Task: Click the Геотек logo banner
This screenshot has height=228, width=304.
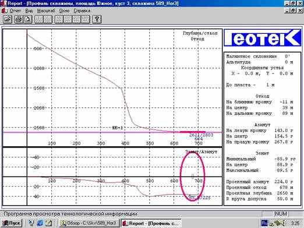Action: point(263,38)
